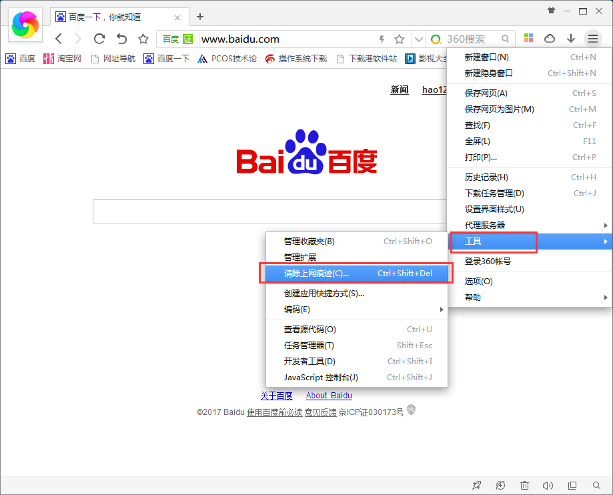This screenshot has height=495, width=613.
Task: Open 选项(O) from menu
Action: 530,281
